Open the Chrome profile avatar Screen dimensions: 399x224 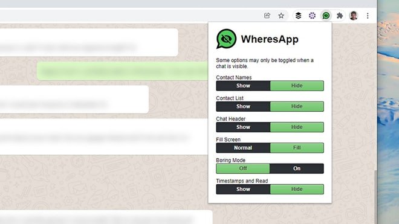coord(354,16)
